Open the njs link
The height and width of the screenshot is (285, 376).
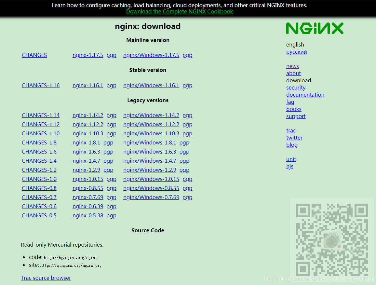(x=289, y=167)
